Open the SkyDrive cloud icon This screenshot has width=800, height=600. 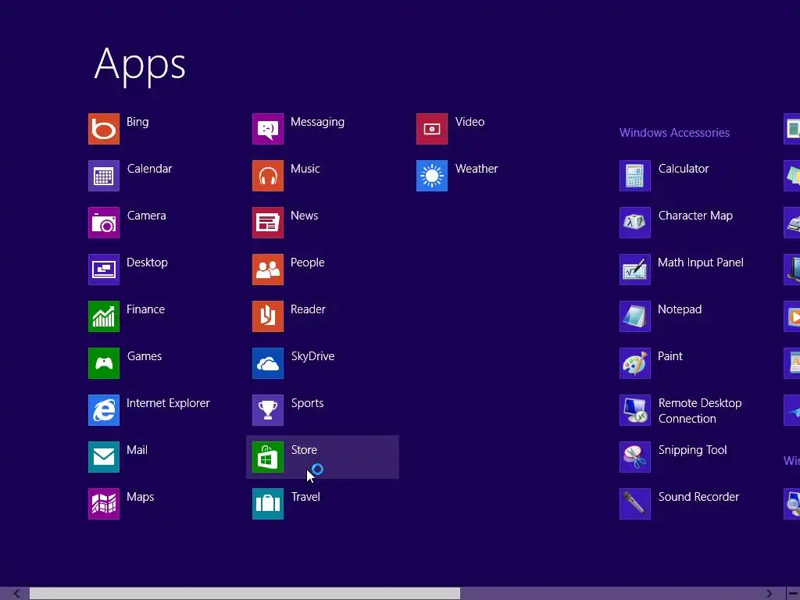[268, 363]
